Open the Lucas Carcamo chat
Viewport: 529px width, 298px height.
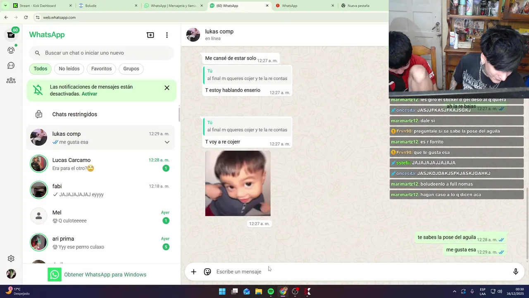[x=100, y=164]
